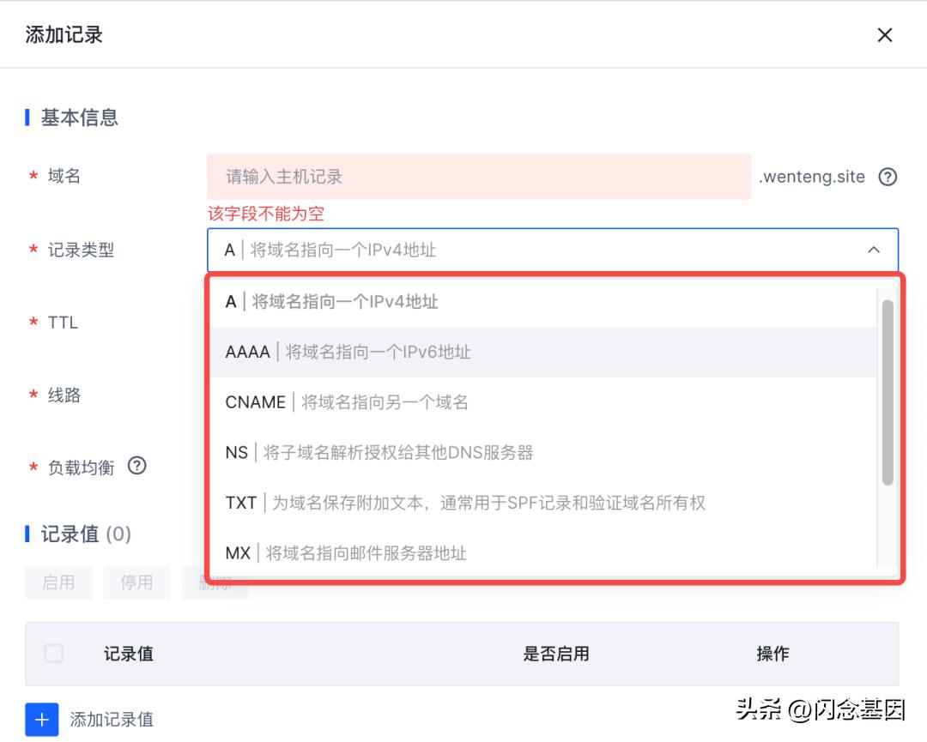Screen dimensions: 927x742
Task: Click the 请输入主机记录 input field
Action: (481, 176)
